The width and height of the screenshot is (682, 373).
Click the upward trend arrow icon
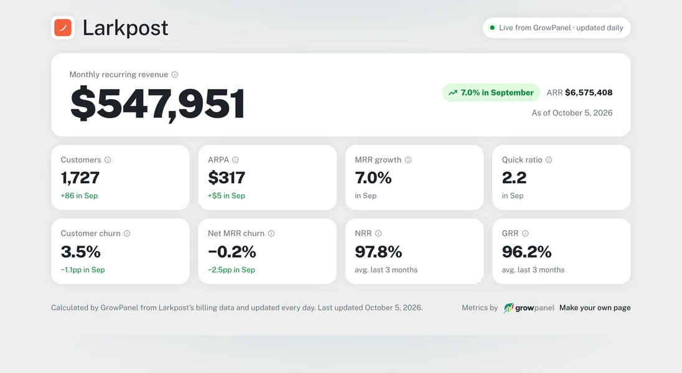453,93
